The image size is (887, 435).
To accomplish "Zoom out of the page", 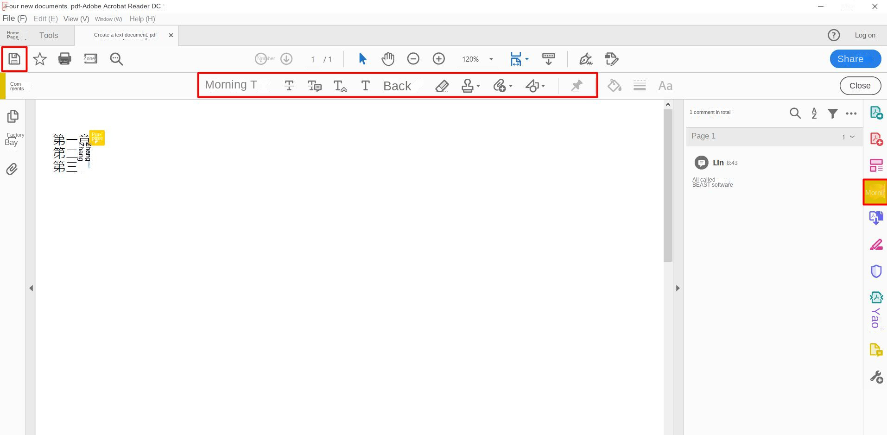I will [x=413, y=59].
